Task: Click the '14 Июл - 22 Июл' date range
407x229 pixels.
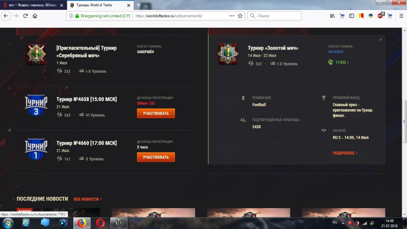Action: coord(262,56)
